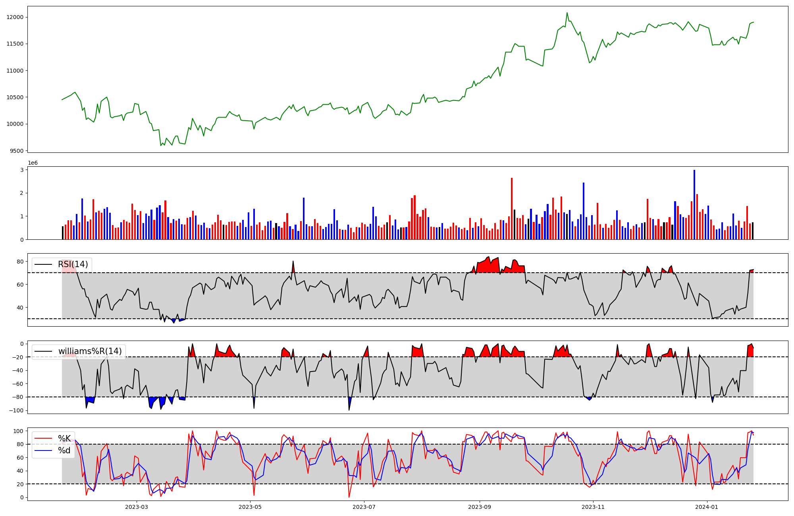The image size is (794, 516).
Task: Click the 12000 price axis label
Action: (15, 17)
